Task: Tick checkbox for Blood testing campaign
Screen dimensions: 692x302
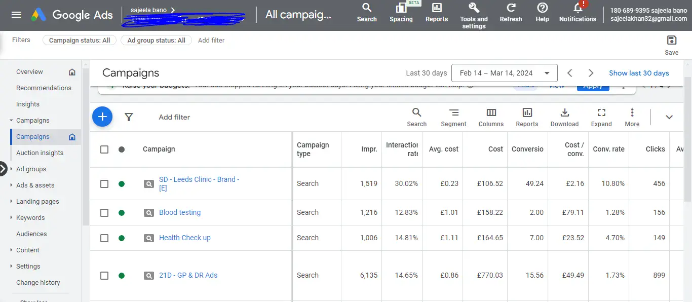Action: (104, 213)
